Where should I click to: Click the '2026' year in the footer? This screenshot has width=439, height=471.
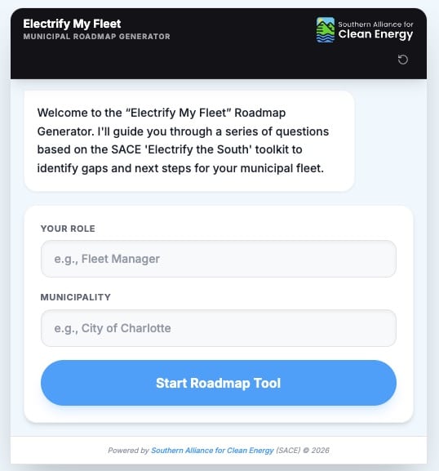coord(320,451)
